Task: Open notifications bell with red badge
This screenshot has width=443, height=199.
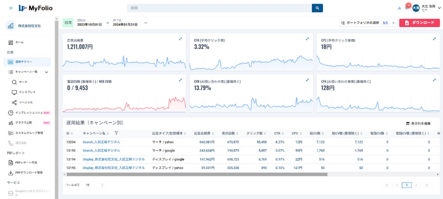Action: 407,7
